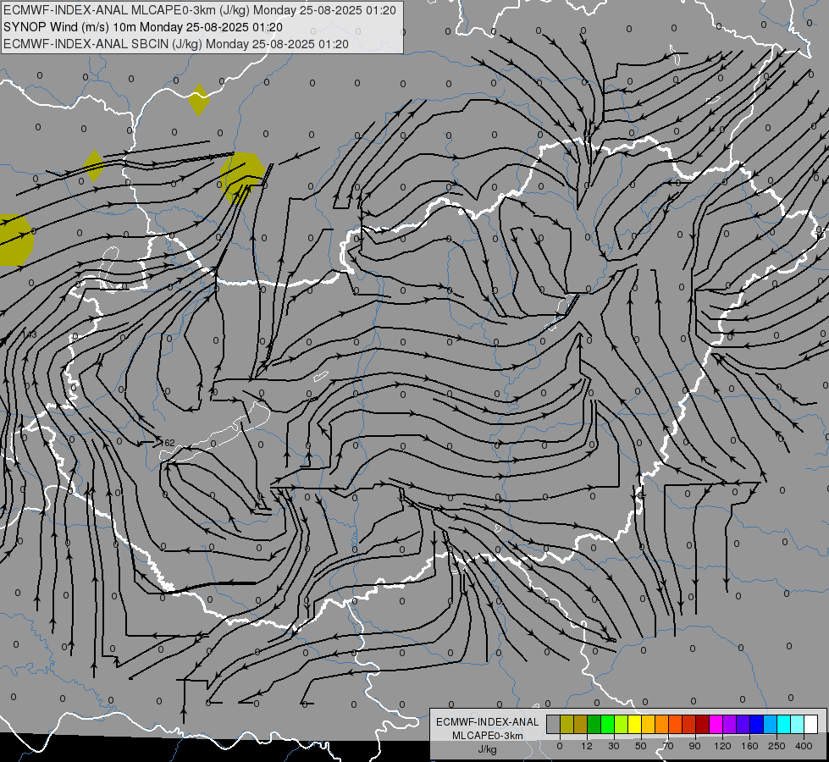This screenshot has height=762, width=829.
Task: Click the legend unit text J/kg
Action: tap(487, 749)
